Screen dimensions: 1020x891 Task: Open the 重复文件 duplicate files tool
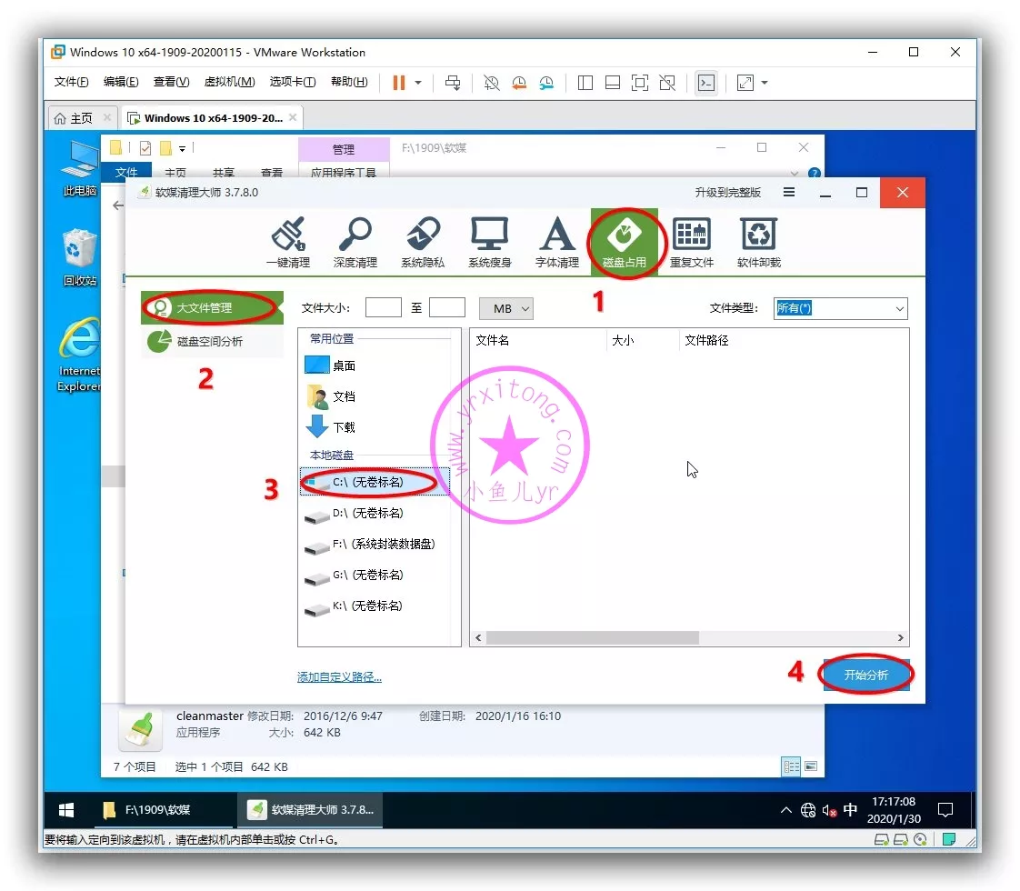click(692, 242)
